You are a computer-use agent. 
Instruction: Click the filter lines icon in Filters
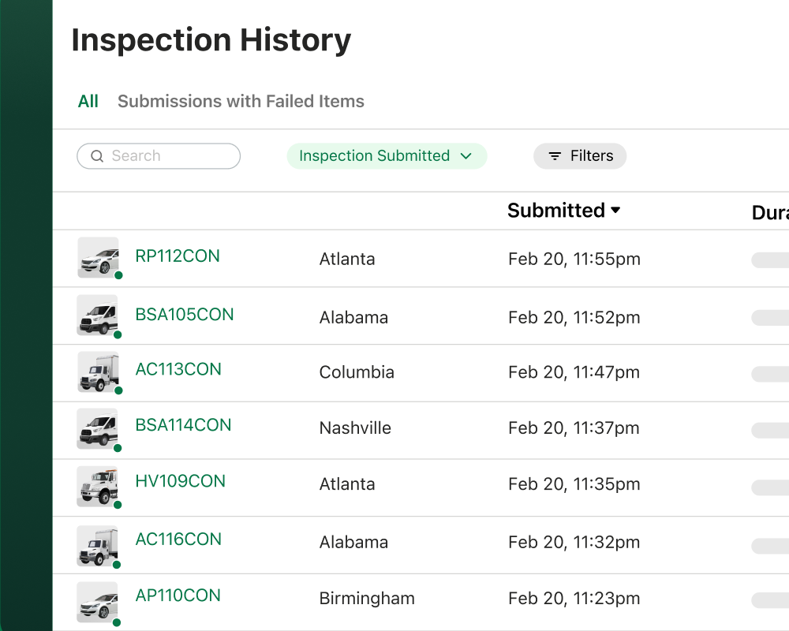(555, 156)
